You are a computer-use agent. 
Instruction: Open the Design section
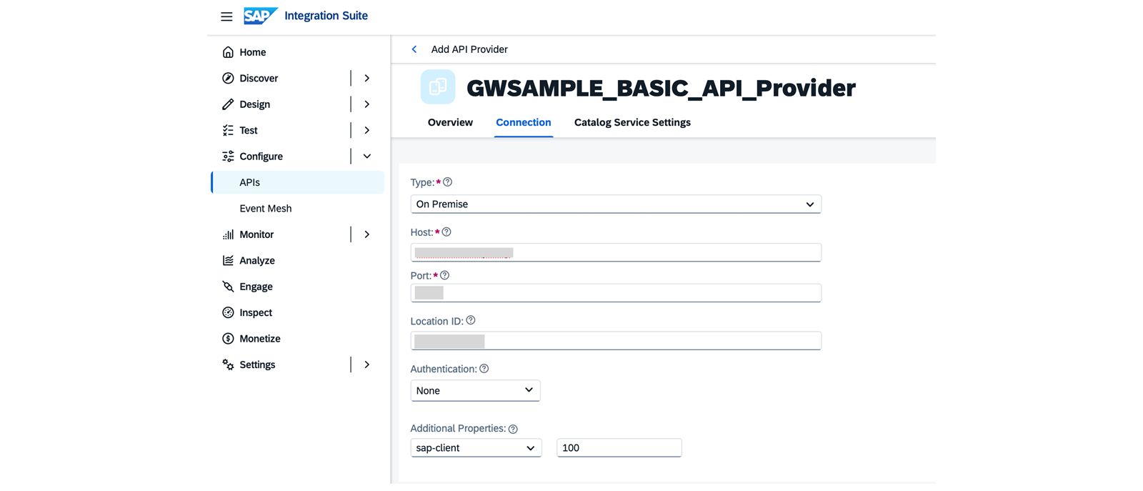coord(255,104)
